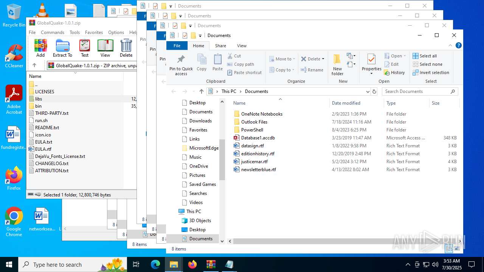
Task: Open WinRAR Options menu
Action: click(116, 32)
